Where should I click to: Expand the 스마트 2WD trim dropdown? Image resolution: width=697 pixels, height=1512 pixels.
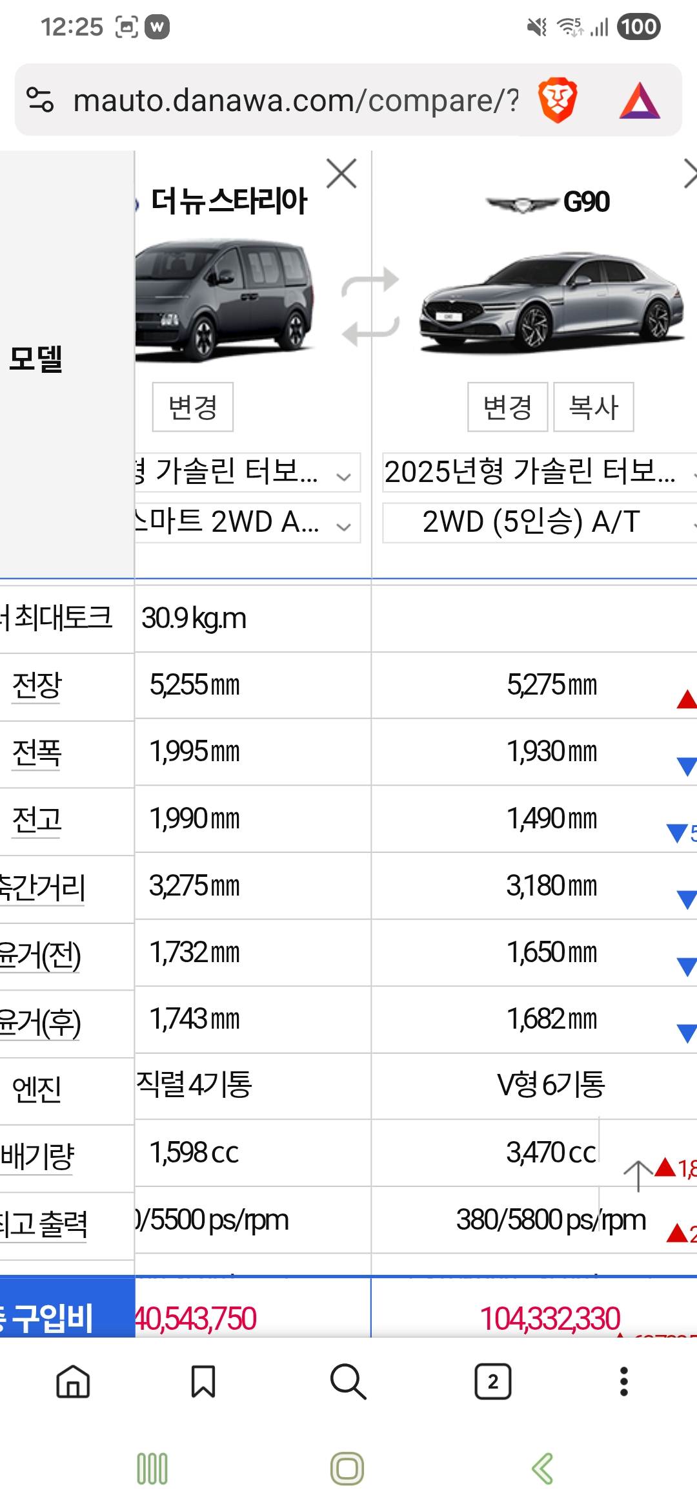pos(247,523)
